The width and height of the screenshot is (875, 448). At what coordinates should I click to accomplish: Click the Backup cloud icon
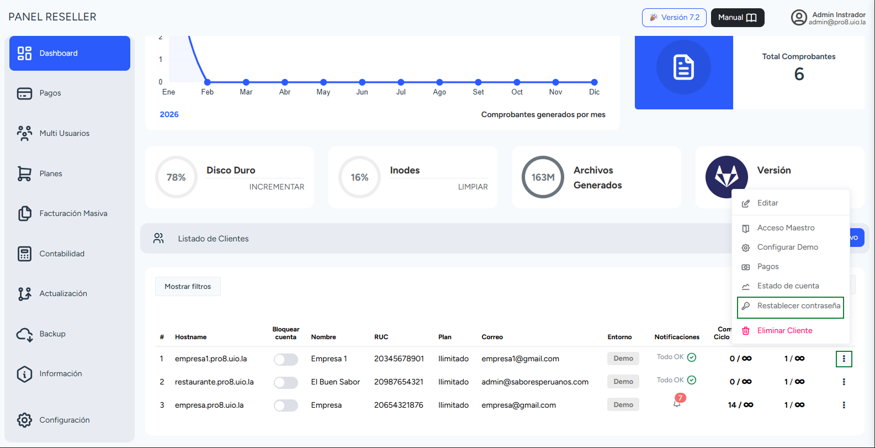click(x=24, y=334)
